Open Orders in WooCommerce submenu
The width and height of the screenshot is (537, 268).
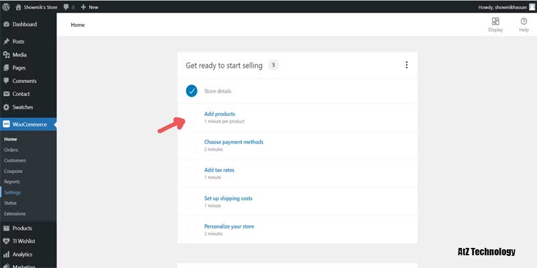[11, 149]
